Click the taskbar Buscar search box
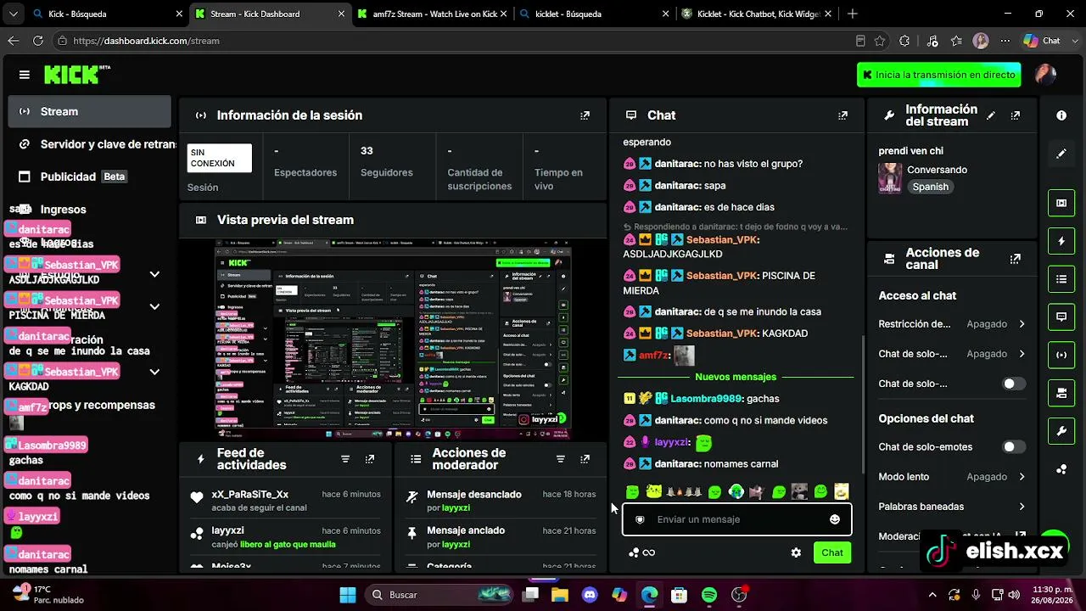1086x611 pixels. [x=439, y=595]
